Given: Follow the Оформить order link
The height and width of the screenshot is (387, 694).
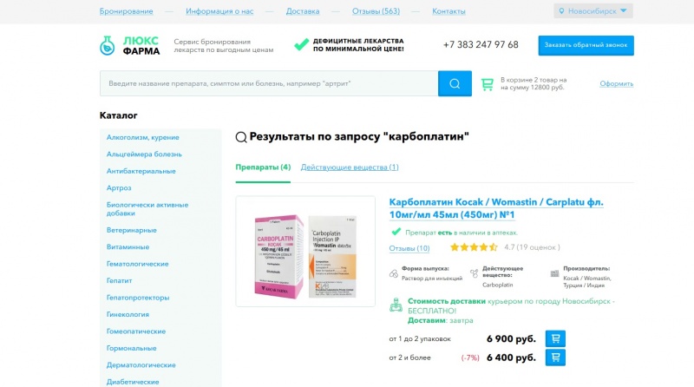Looking at the screenshot, I should [617, 83].
